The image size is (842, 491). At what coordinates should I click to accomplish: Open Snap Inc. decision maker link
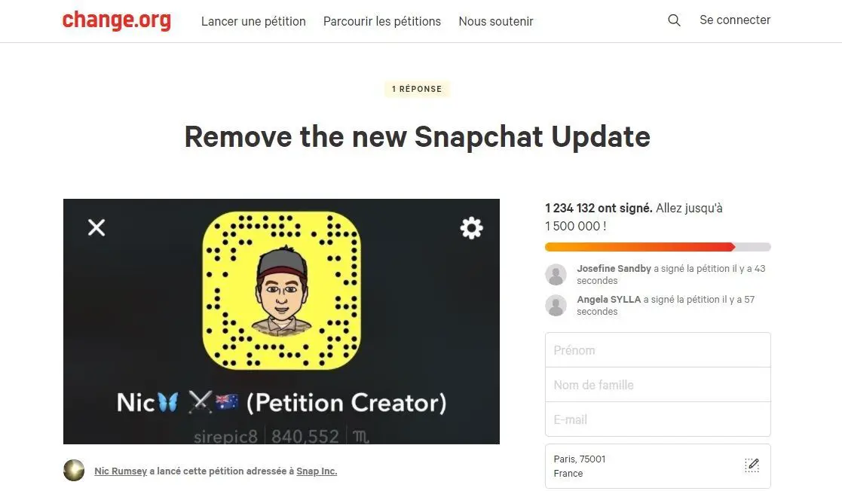pyautogui.click(x=317, y=471)
